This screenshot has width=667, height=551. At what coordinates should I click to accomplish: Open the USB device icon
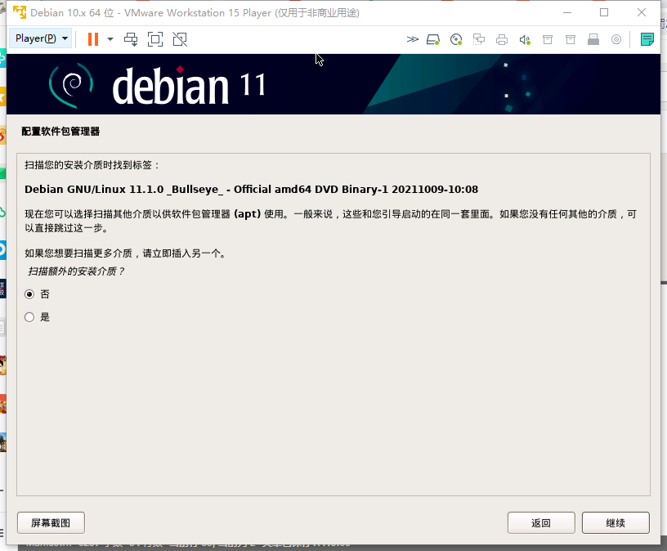[593, 39]
